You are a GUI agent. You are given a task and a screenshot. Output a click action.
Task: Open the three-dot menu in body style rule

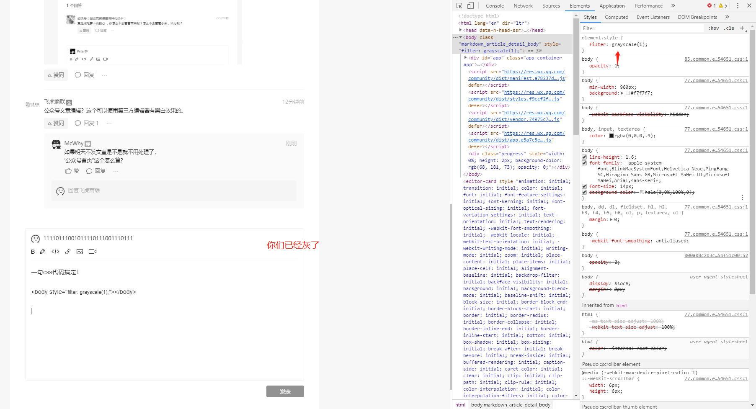[x=742, y=197]
